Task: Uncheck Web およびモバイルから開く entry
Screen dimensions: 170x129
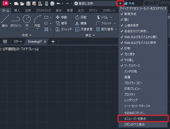Action: [143, 37]
